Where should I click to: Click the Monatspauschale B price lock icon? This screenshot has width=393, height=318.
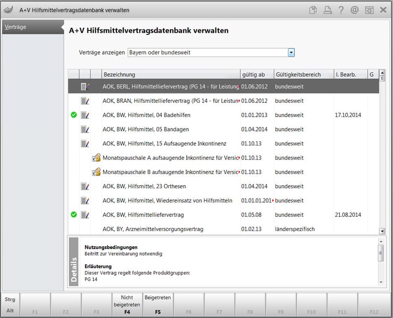pyautogui.click(x=96, y=172)
